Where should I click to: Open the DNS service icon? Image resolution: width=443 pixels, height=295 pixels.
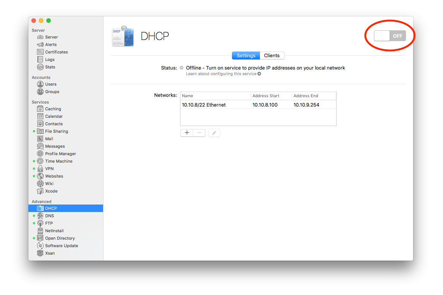(40, 215)
